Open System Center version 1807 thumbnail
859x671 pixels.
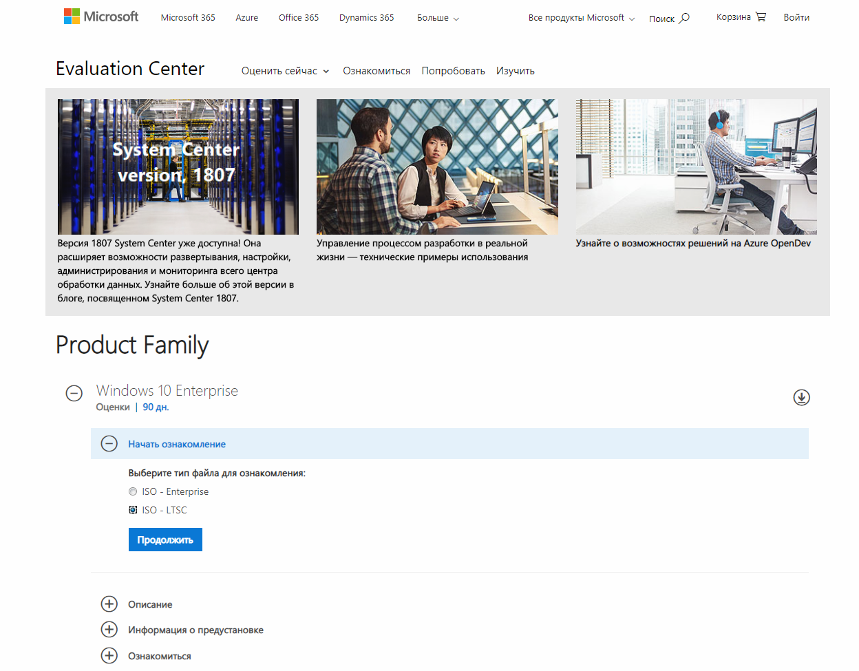coord(178,167)
